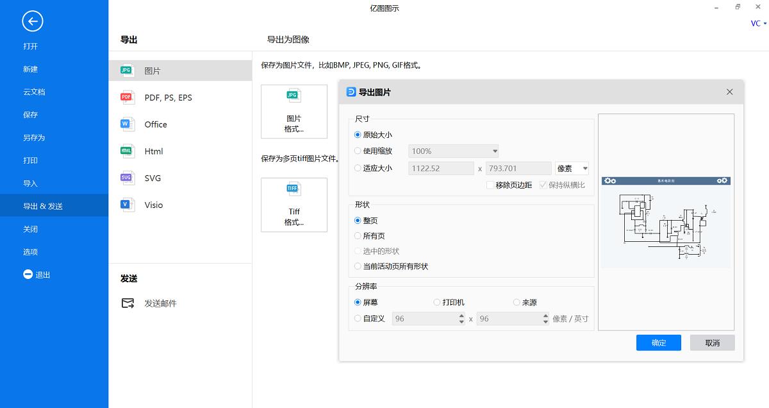
Task: Select the Visio export format icon
Action: (126, 205)
